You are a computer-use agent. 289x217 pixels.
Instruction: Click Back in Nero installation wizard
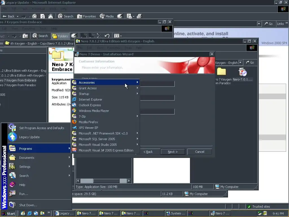(148, 152)
